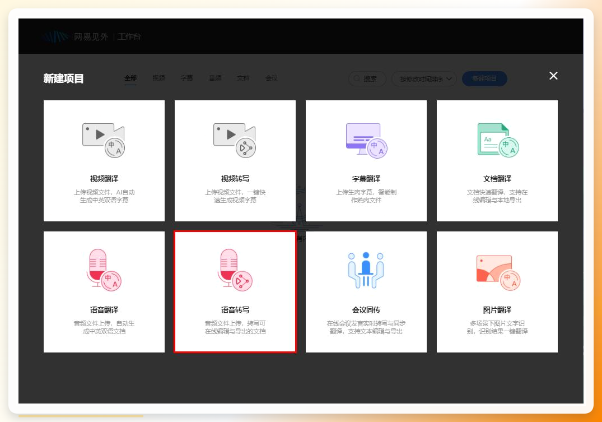This screenshot has height=422, width=602.
Task: Select the 语音转写 microphone icon
Action: coord(235,270)
